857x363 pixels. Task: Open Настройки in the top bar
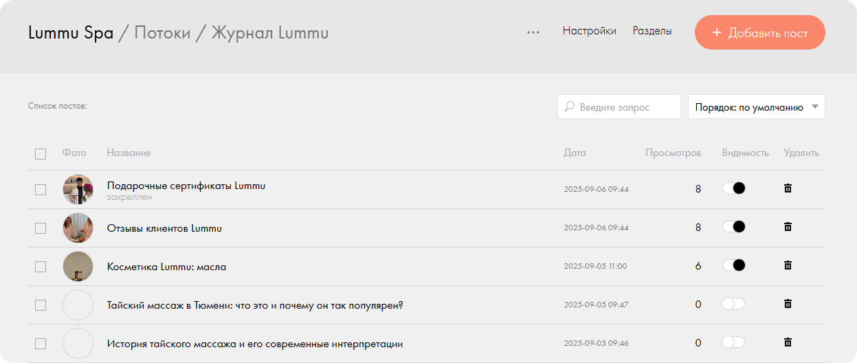[589, 31]
